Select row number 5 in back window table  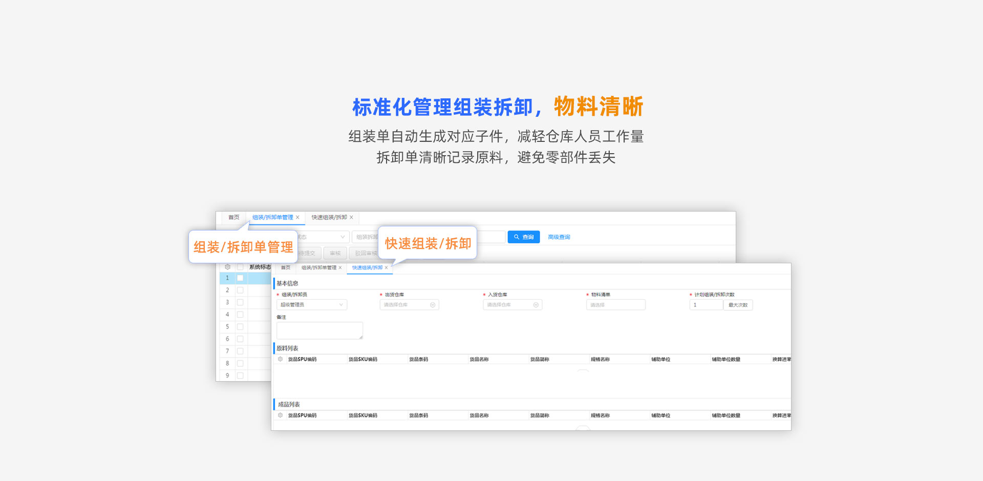point(227,326)
